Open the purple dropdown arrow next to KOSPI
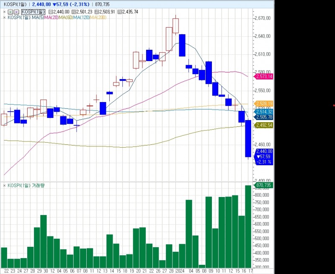Screen dimensions: 335x274 (x=17, y=12)
